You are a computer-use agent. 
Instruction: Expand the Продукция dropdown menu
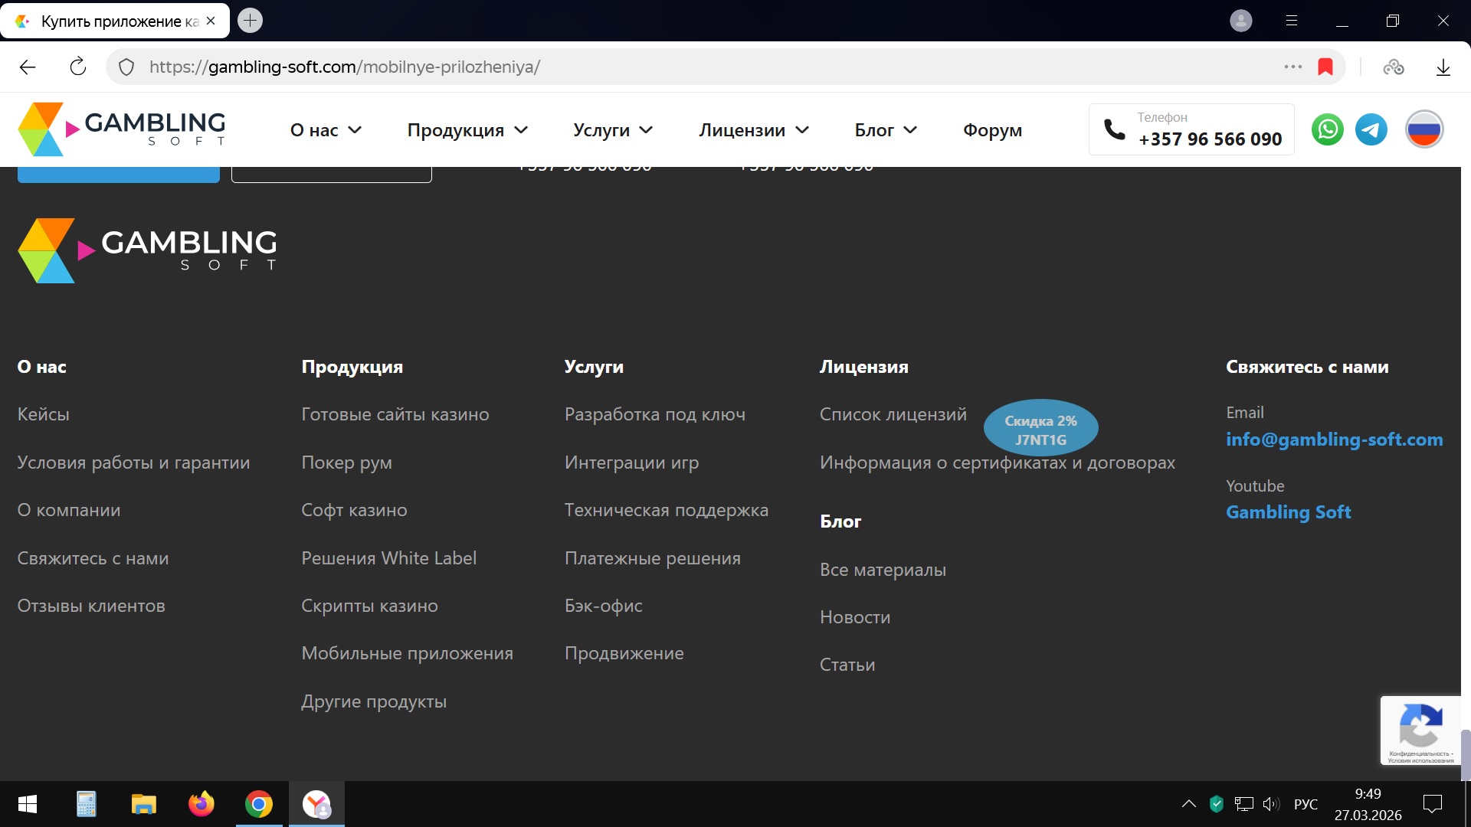point(467,130)
